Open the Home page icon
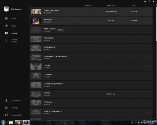The width and height of the screenshot is (157, 125). (x=6, y=18)
